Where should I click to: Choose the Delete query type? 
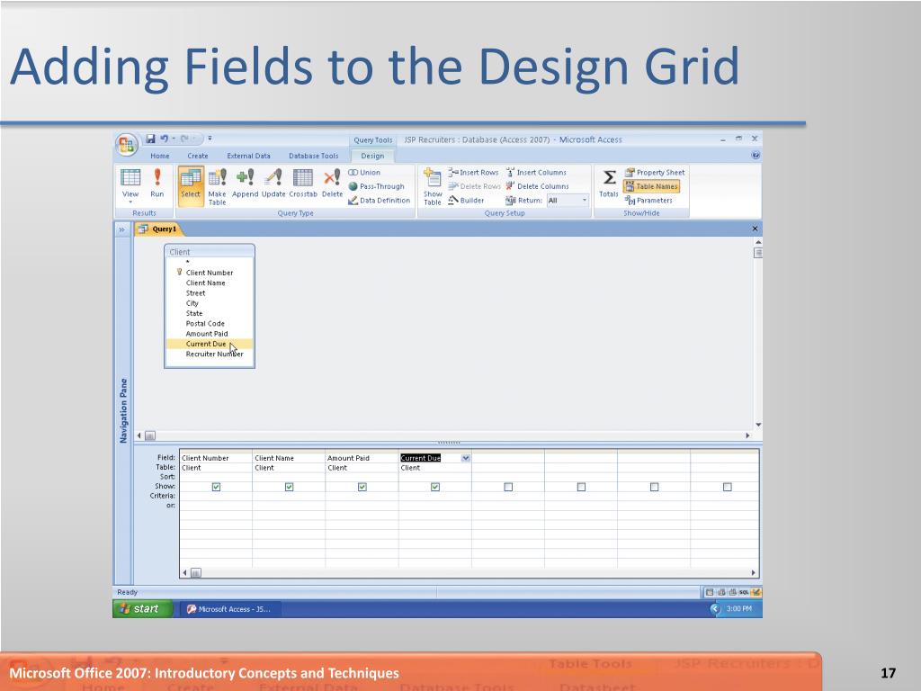click(x=332, y=184)
